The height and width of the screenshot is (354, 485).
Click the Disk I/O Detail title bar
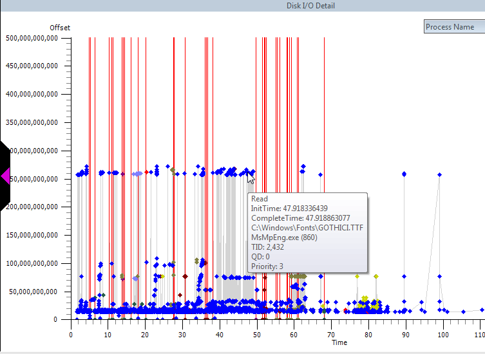pos(310,6)
